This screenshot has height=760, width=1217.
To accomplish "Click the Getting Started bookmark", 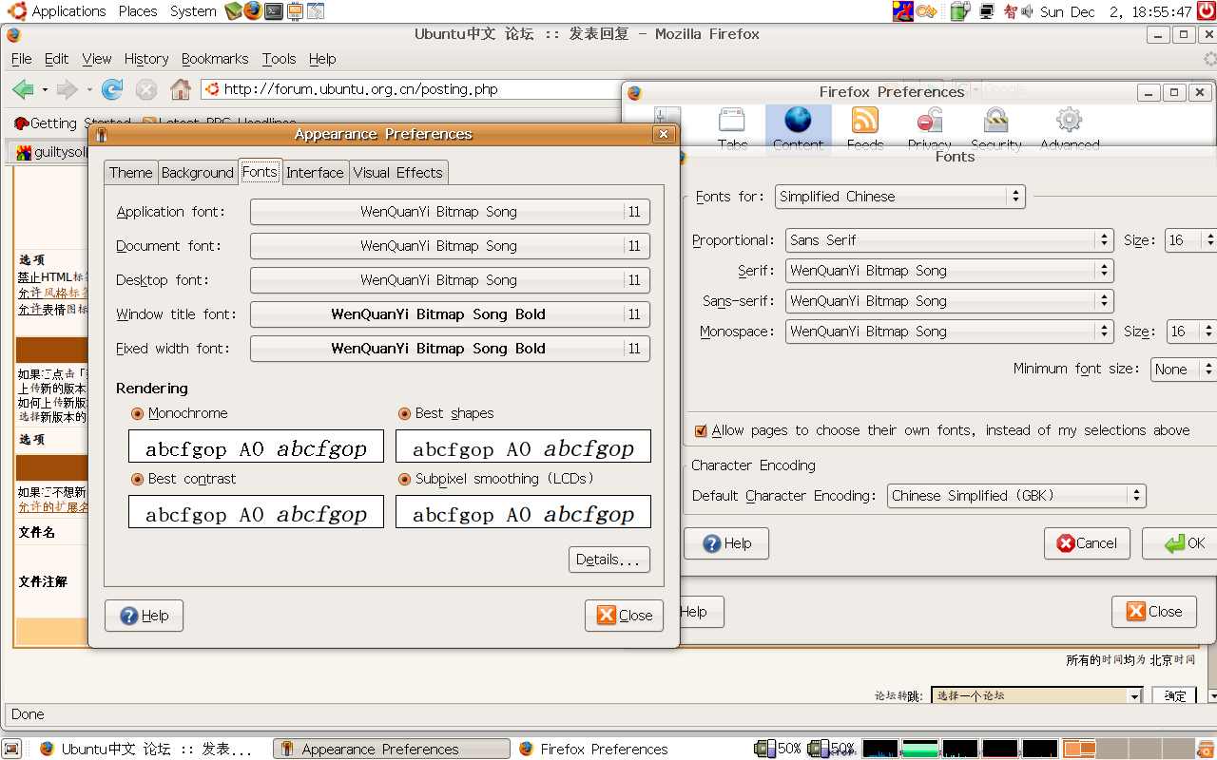I will tap(72, 123).
